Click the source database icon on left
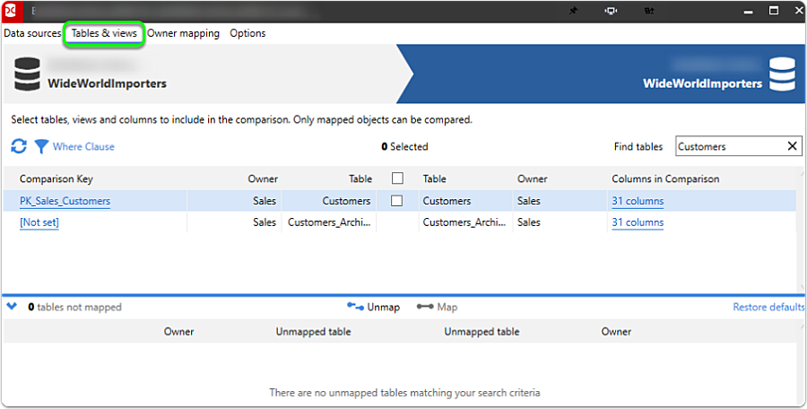 (27, 74)
